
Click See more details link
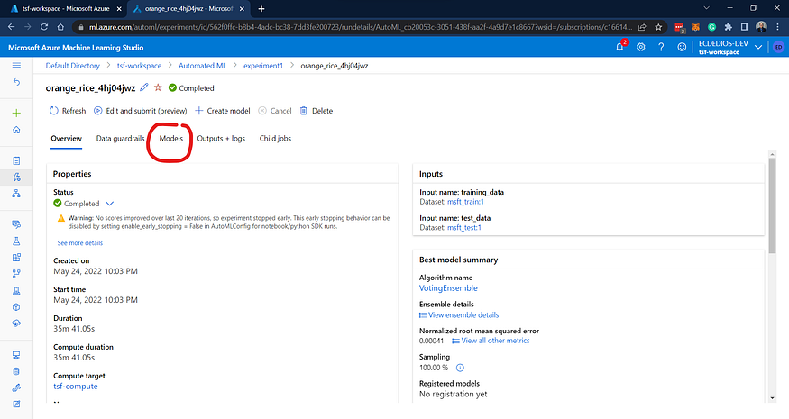click(x=80, y=243)
